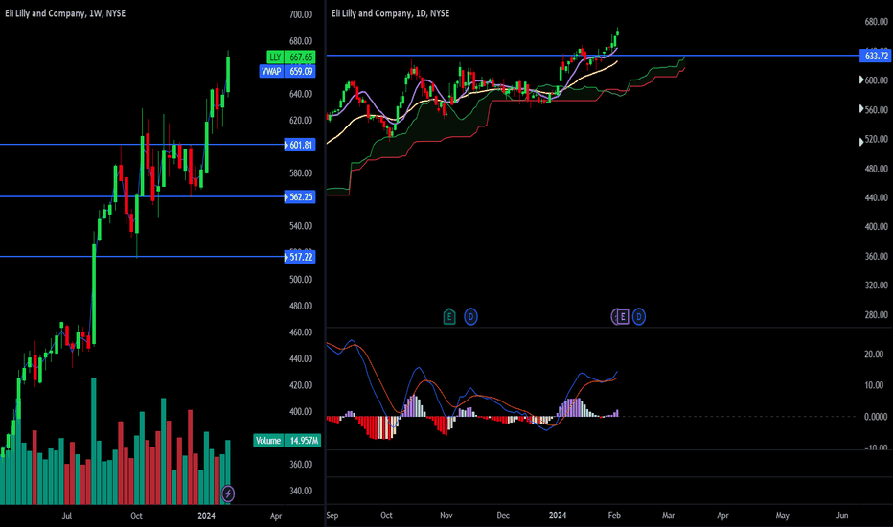893x527 pixels.
Task: Click 'Jul' on the weekly time axis
Action: pyautogui.click(x=67, y=516)
